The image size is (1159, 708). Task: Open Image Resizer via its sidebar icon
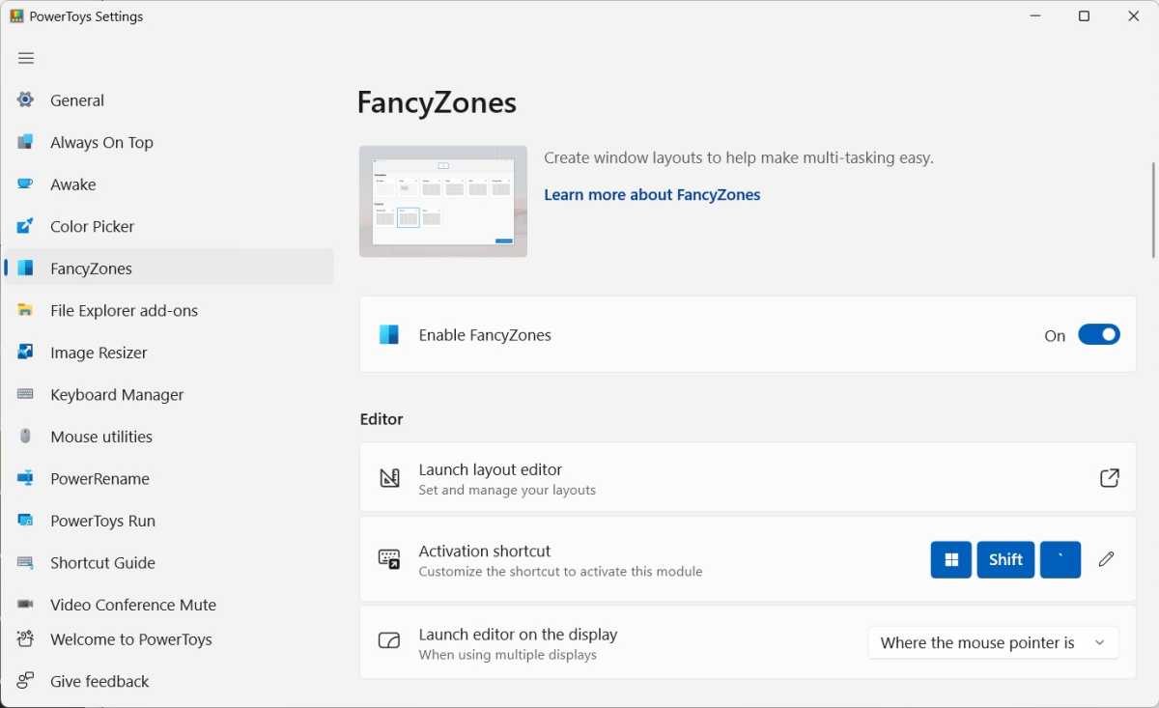coord(26,353)
